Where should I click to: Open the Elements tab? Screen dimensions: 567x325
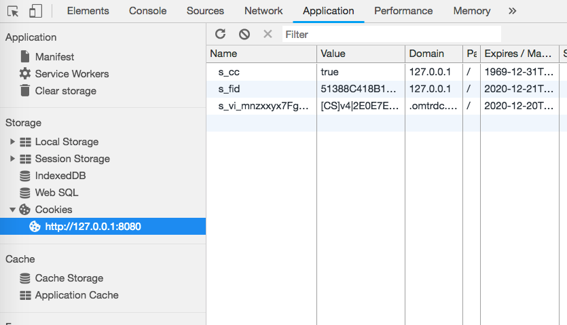point(88,11)
